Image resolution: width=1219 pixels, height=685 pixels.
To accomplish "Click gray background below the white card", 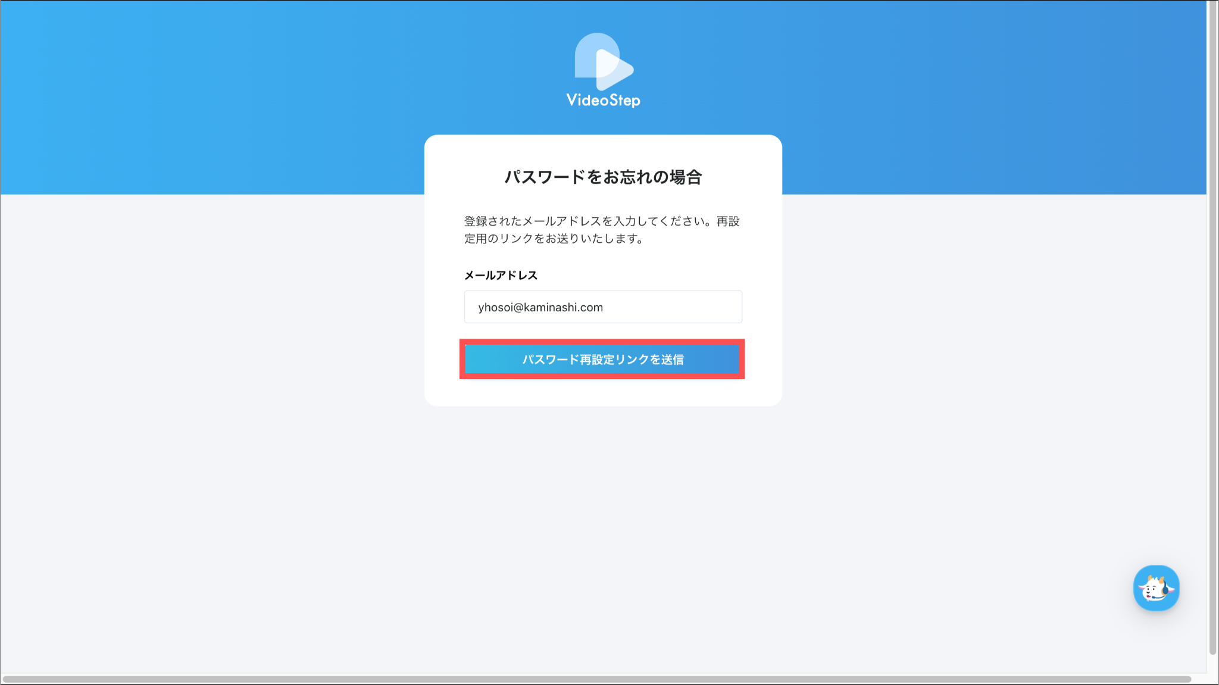I will pyautogui.click(x=603, y=506).
